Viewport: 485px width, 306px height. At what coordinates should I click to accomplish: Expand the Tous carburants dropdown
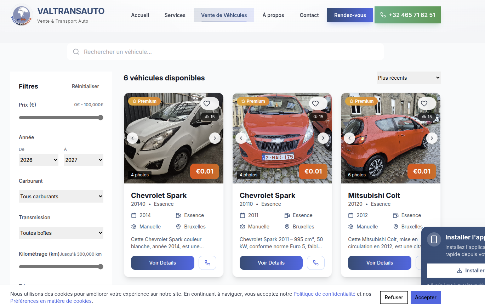pos(61,196)
